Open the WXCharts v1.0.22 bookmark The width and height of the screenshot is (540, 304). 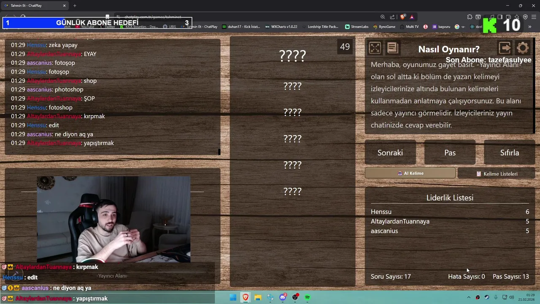(281, 27)
